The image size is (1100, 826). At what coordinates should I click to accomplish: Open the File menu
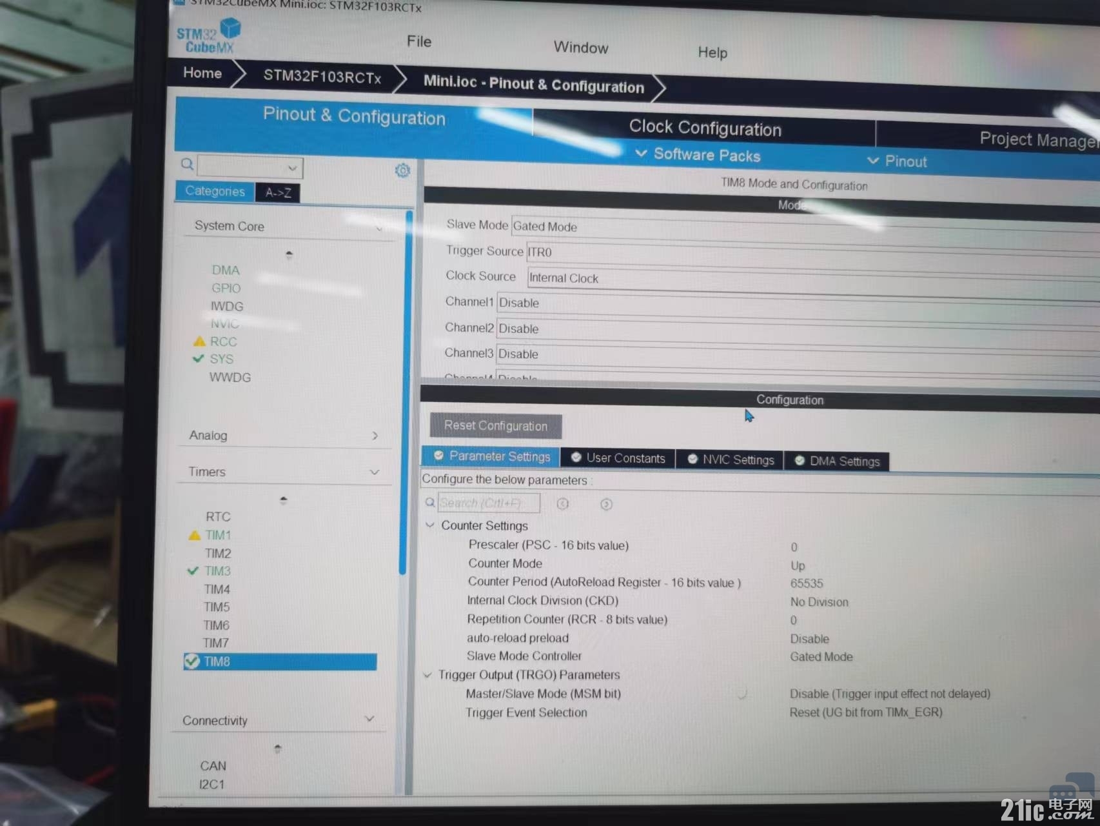tap(419, 41)
